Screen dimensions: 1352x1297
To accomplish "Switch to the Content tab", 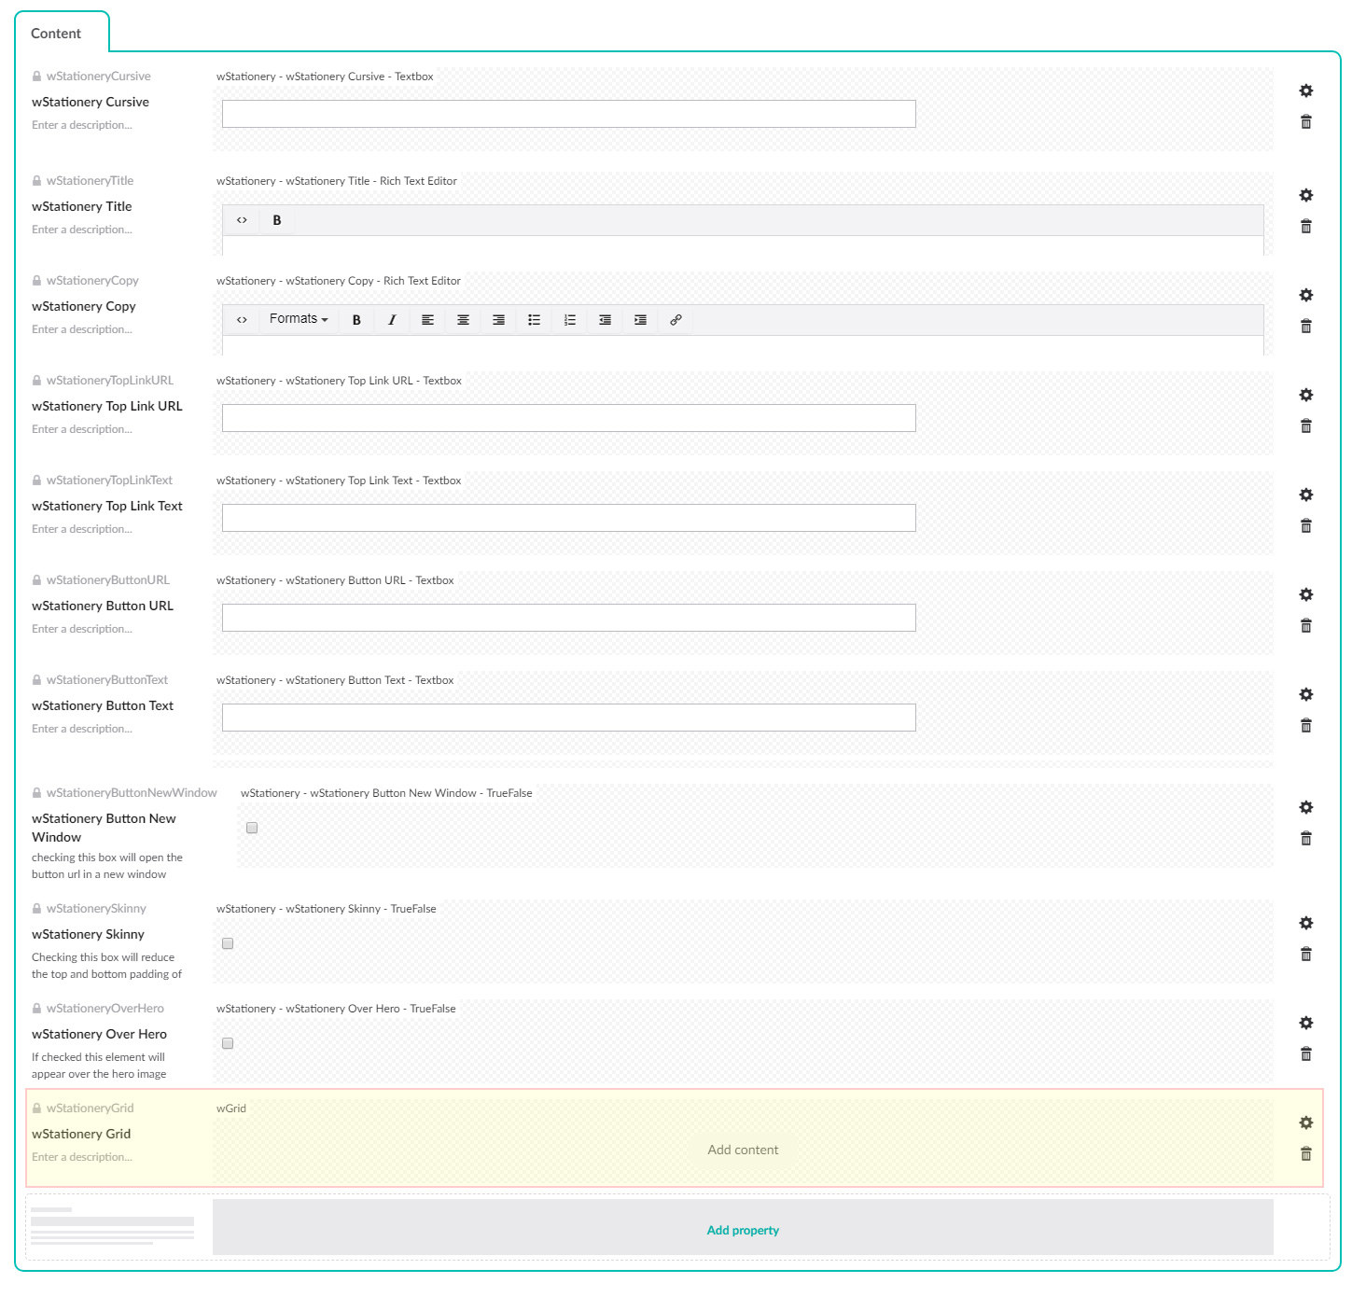I will (x=56, y=34).
